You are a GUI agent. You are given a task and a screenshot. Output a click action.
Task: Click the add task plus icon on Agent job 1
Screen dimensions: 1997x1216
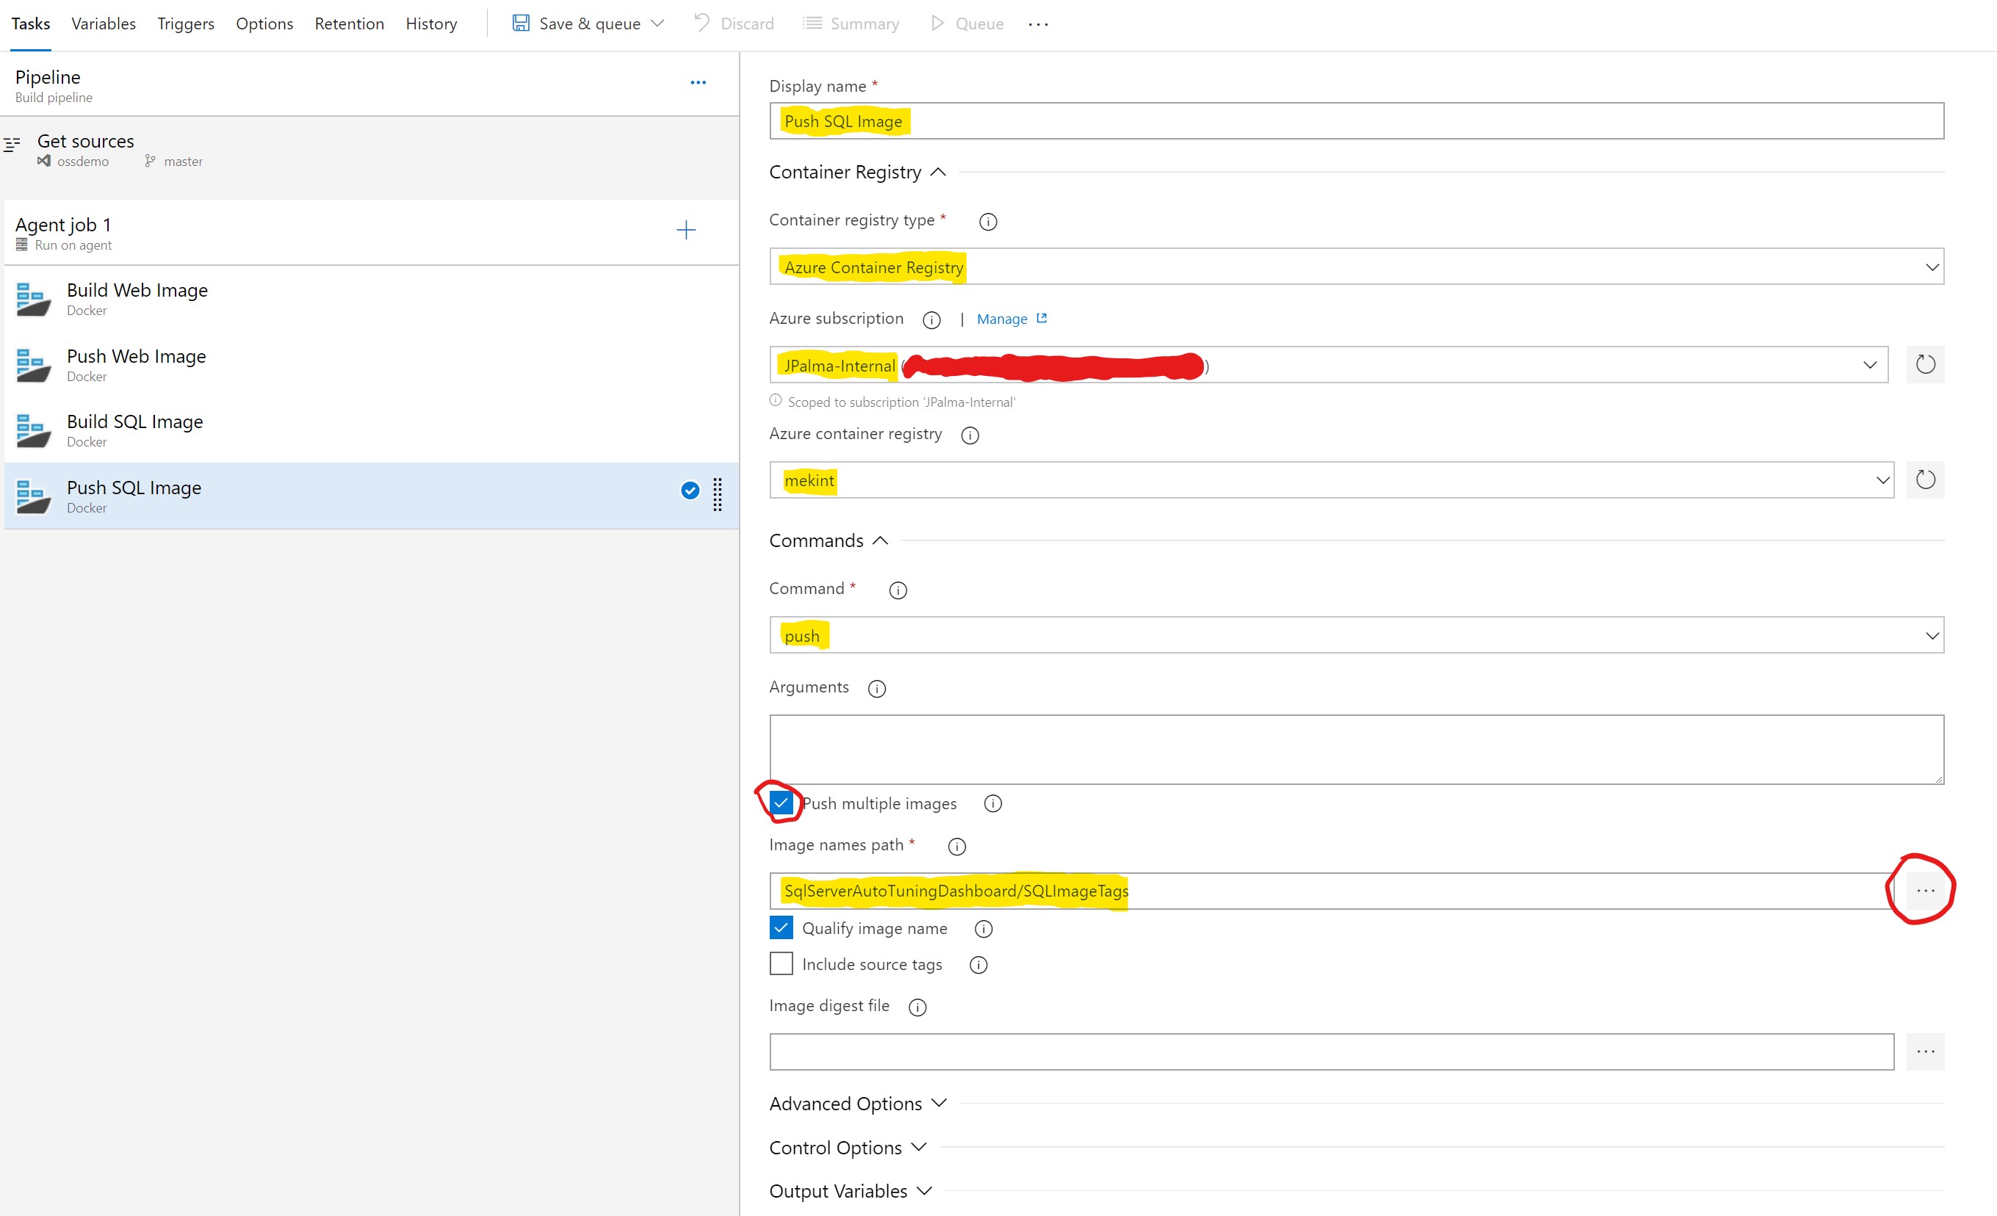pos(686,230)
